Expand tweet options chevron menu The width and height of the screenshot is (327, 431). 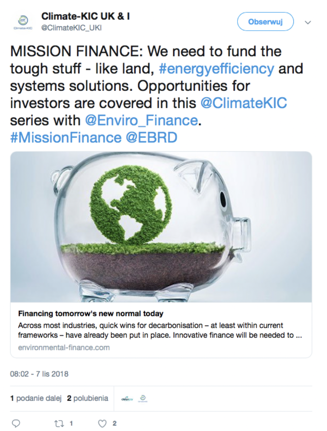(308, 22)
